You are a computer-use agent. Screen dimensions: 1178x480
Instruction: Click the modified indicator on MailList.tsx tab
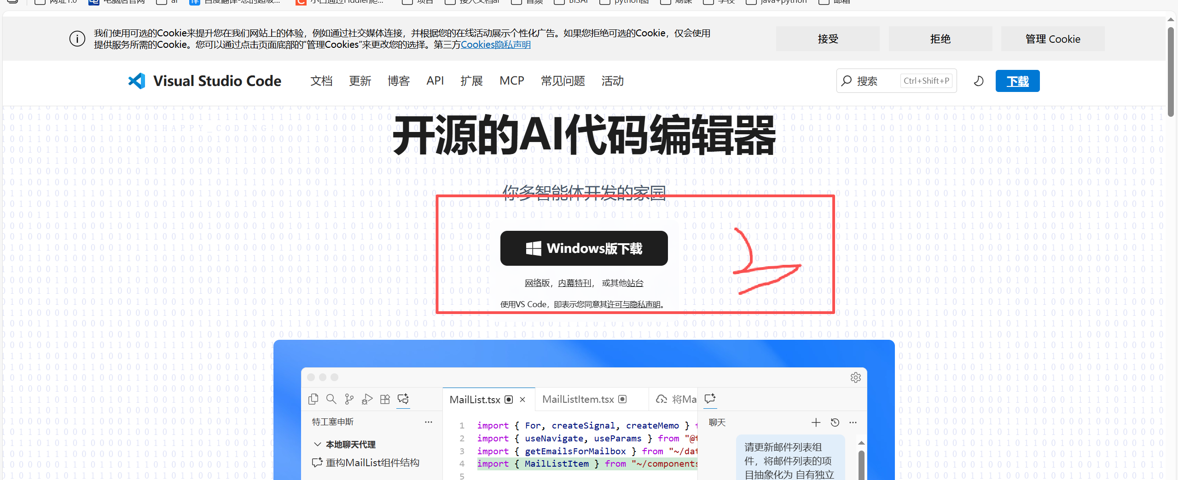[509, 400]
